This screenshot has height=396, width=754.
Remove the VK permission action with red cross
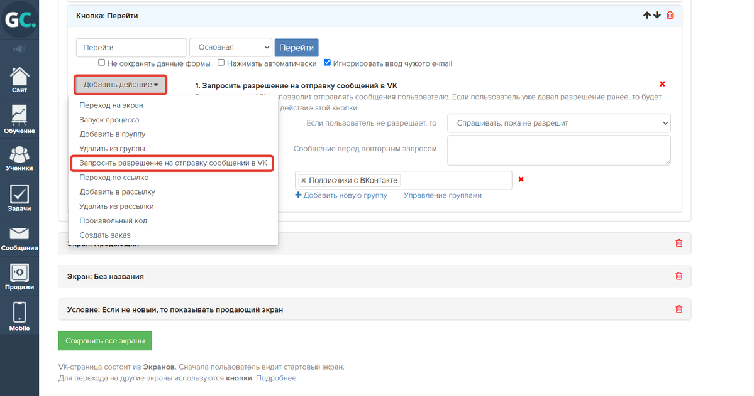[x=662, y=84]
